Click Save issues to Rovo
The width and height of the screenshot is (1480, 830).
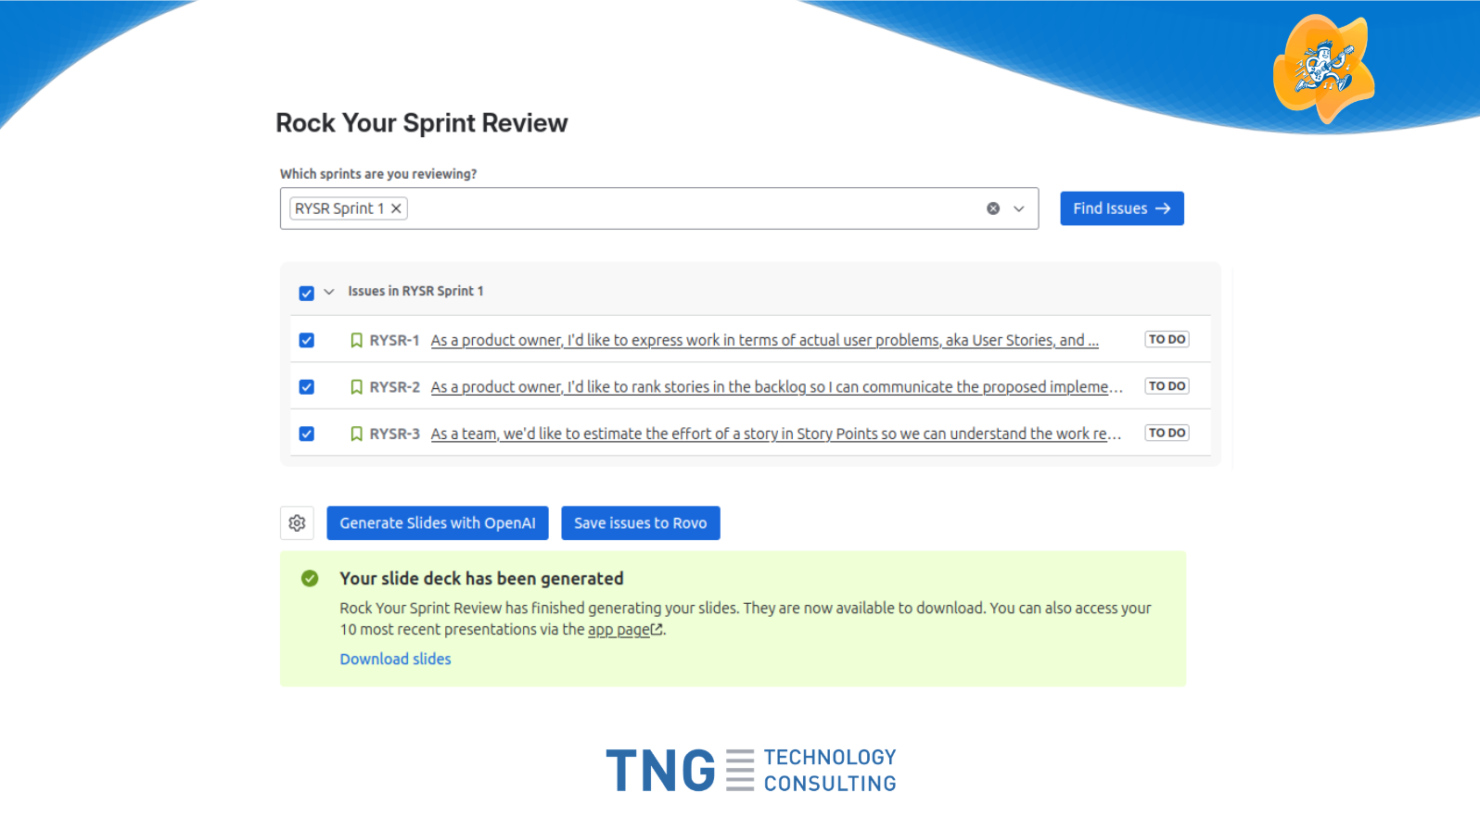641,523
